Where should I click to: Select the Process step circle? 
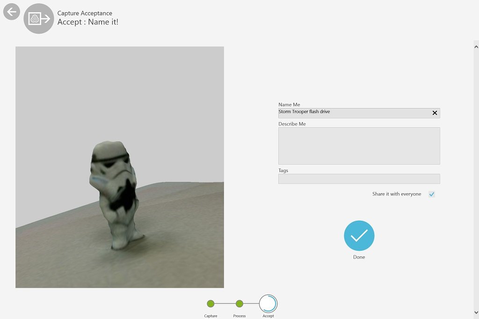click(x=239, y=304)
